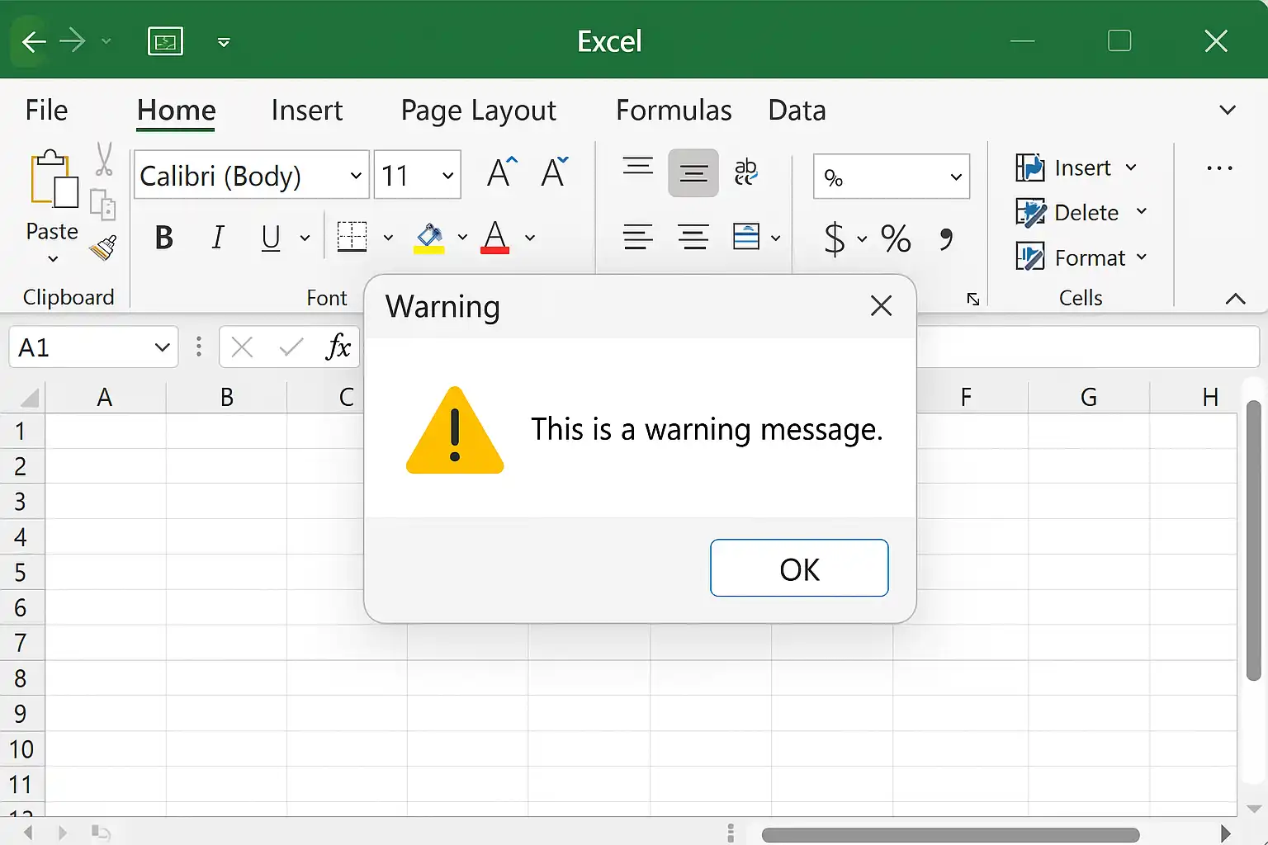Expand the font size 11 dropdown
The width and height of the screenshot is (1268, 845).
pos(418,175)
